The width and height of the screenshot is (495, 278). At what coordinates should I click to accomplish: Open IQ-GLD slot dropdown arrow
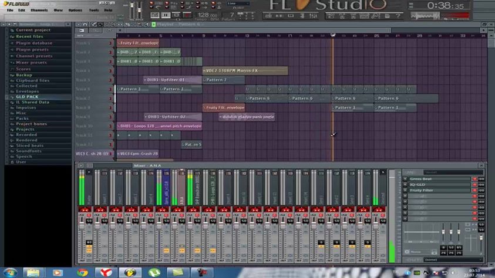[405, 185]
